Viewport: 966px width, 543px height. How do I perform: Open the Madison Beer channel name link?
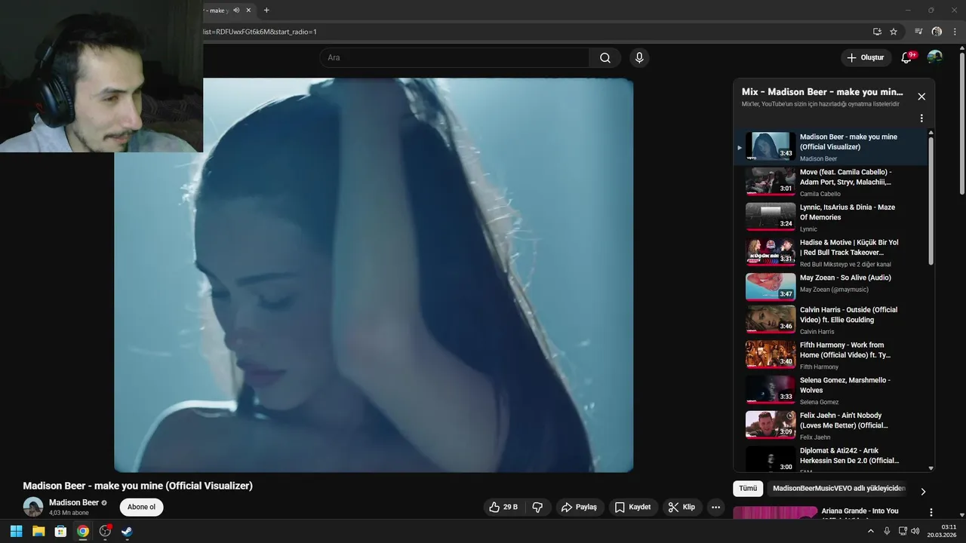(74, 502)
